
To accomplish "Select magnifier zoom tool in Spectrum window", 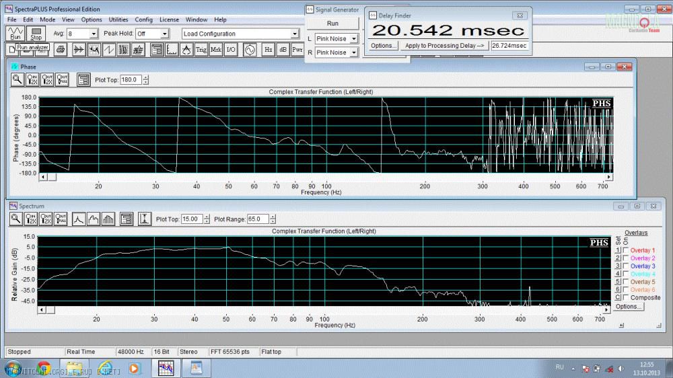I will click(x=16, y=219).
